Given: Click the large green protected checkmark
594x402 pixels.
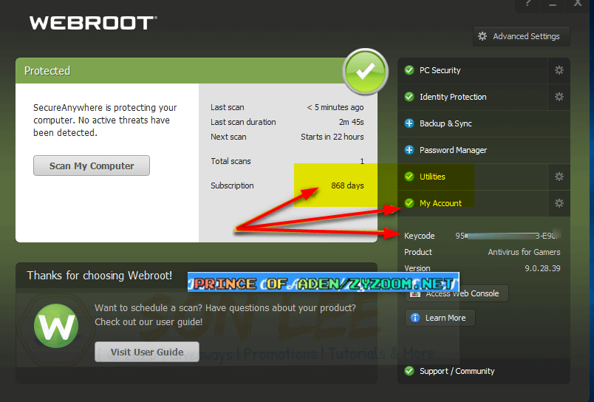Looking at the screenshot, I should coord(365,71).
